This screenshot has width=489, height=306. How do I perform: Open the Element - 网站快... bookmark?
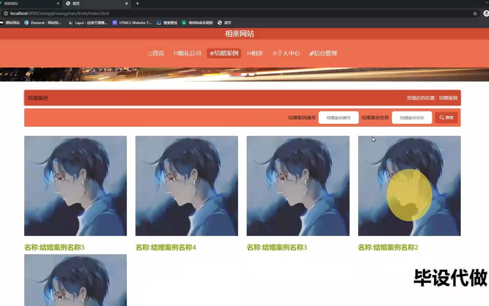pos(43,23)
